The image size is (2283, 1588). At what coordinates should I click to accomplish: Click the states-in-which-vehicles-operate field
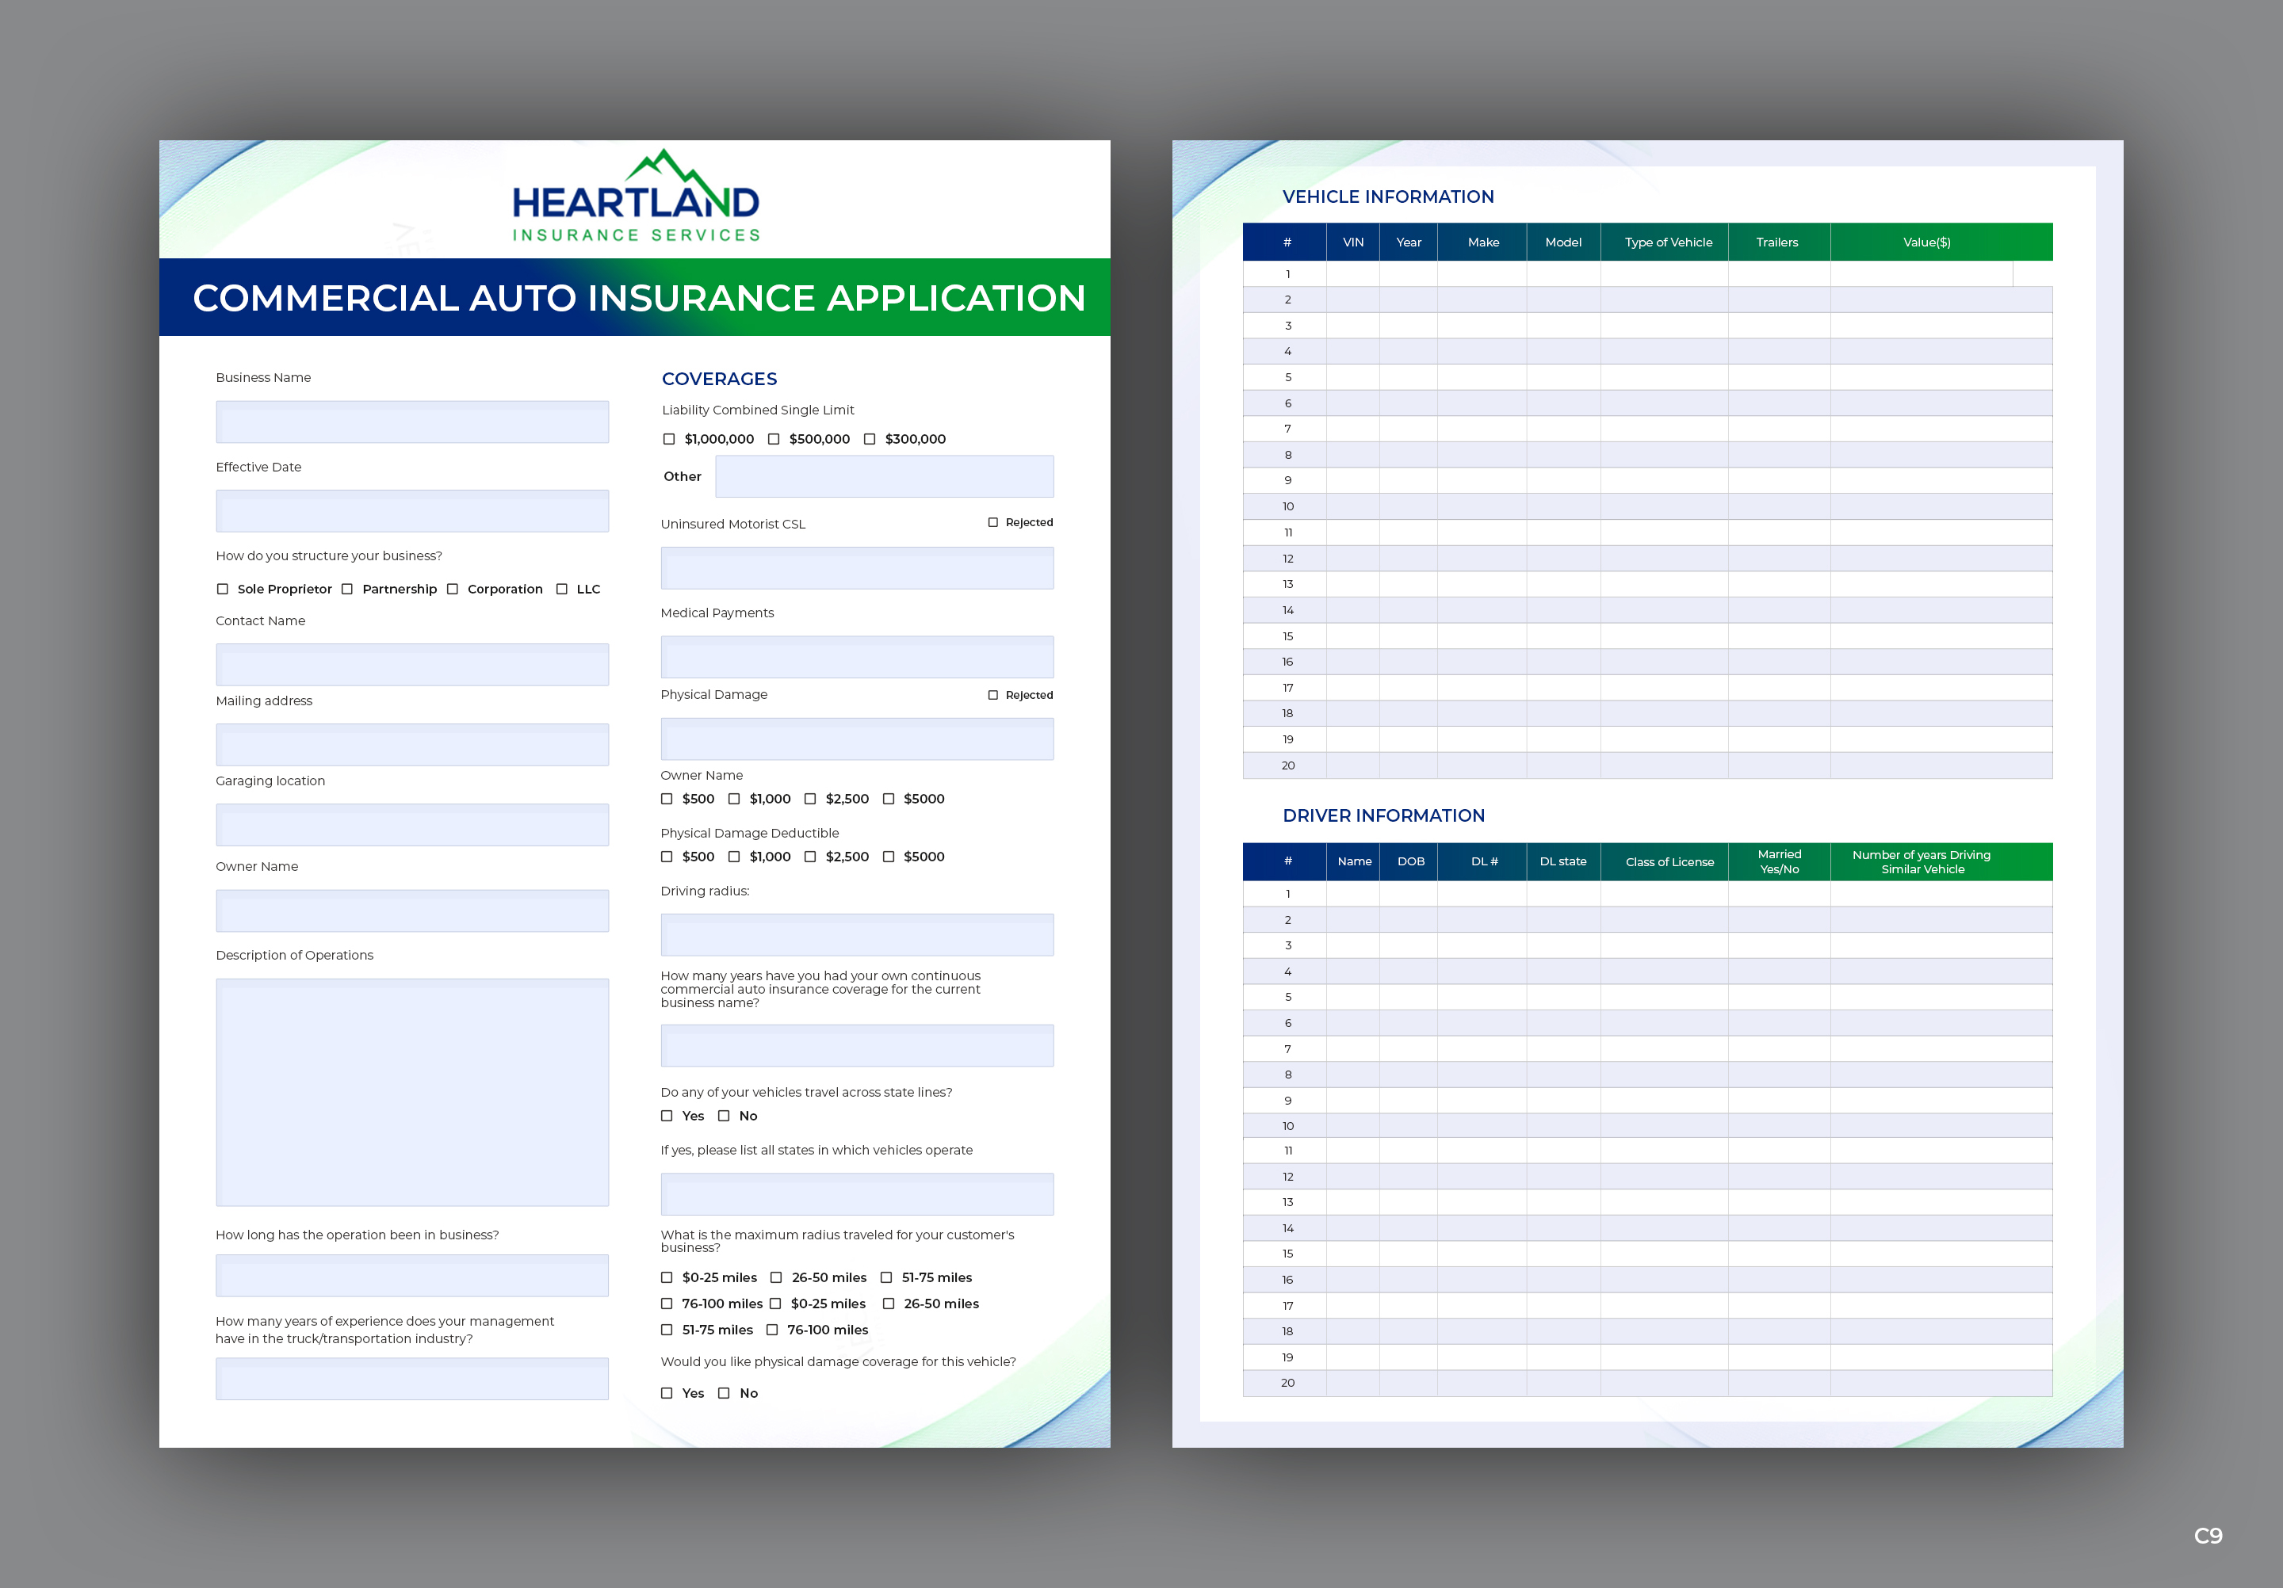pyautogui.click(x=857, y=1194)
